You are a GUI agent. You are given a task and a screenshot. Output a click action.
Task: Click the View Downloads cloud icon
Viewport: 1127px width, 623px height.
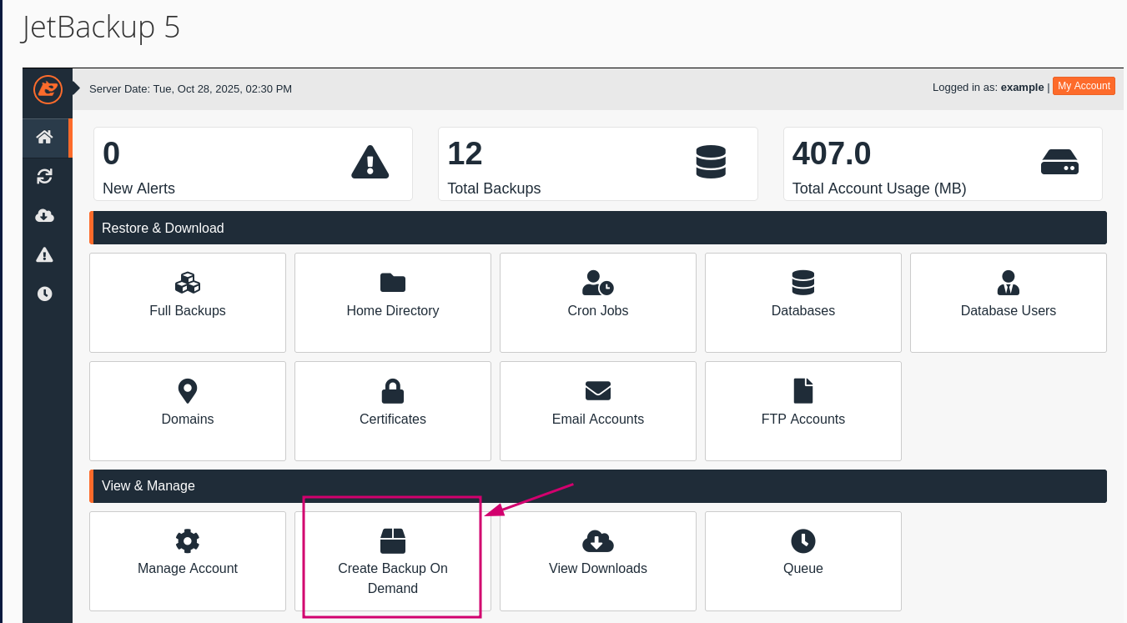click(597, 541)
